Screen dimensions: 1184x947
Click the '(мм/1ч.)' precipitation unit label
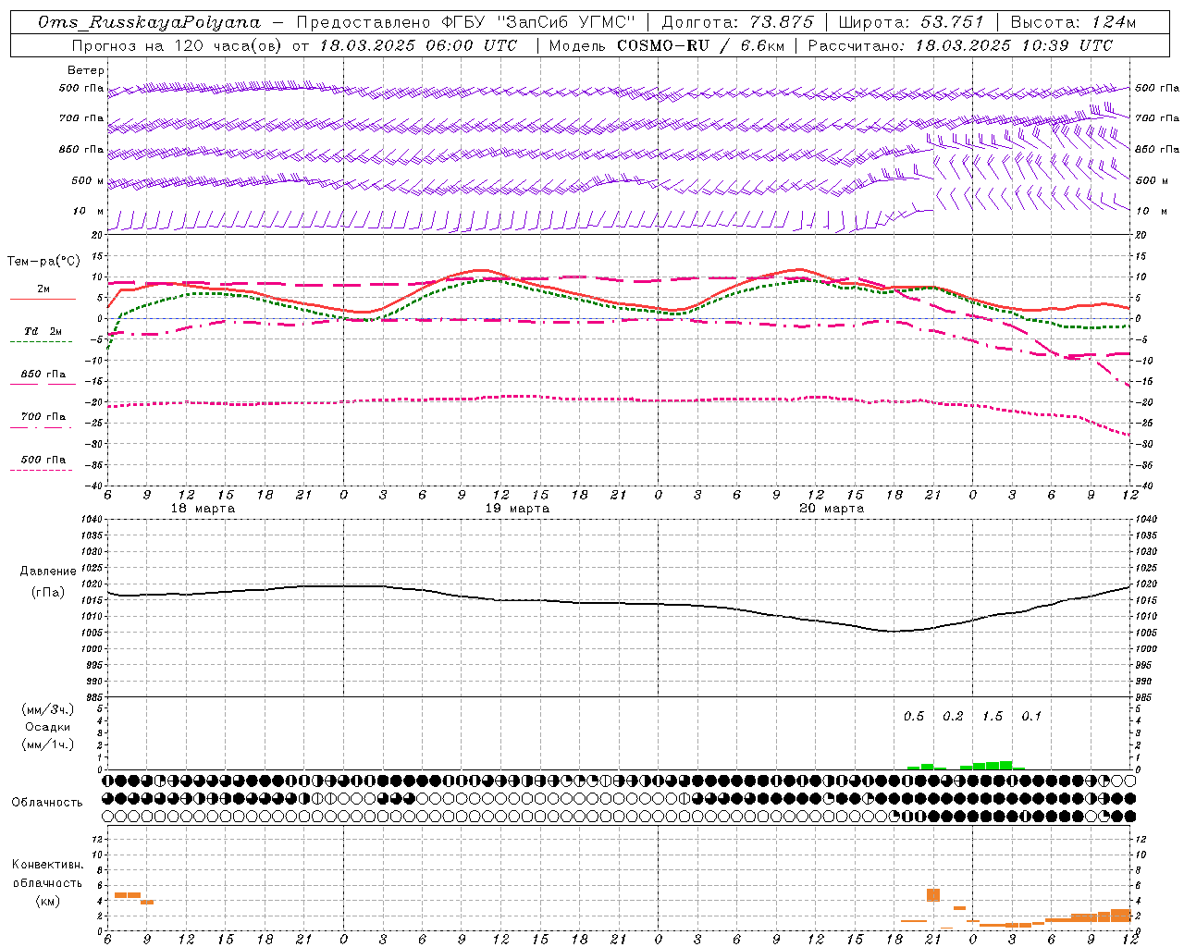tap(48, 744)
